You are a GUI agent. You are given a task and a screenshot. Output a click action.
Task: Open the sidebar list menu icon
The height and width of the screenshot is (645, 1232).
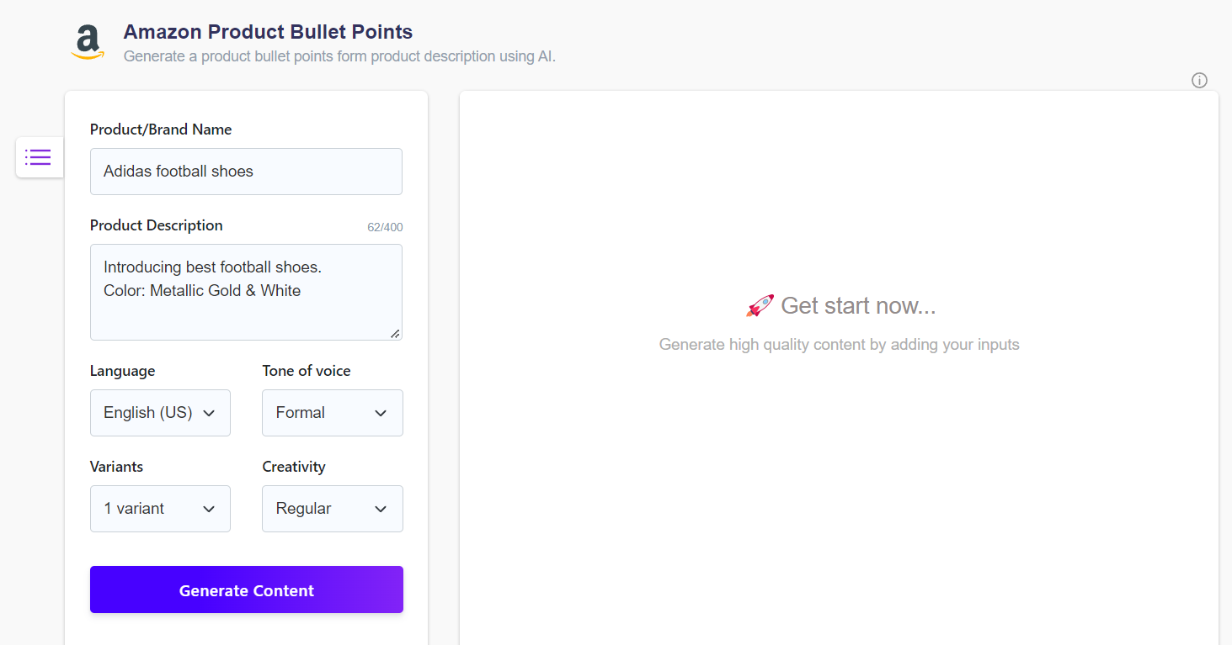pos(39,157)
